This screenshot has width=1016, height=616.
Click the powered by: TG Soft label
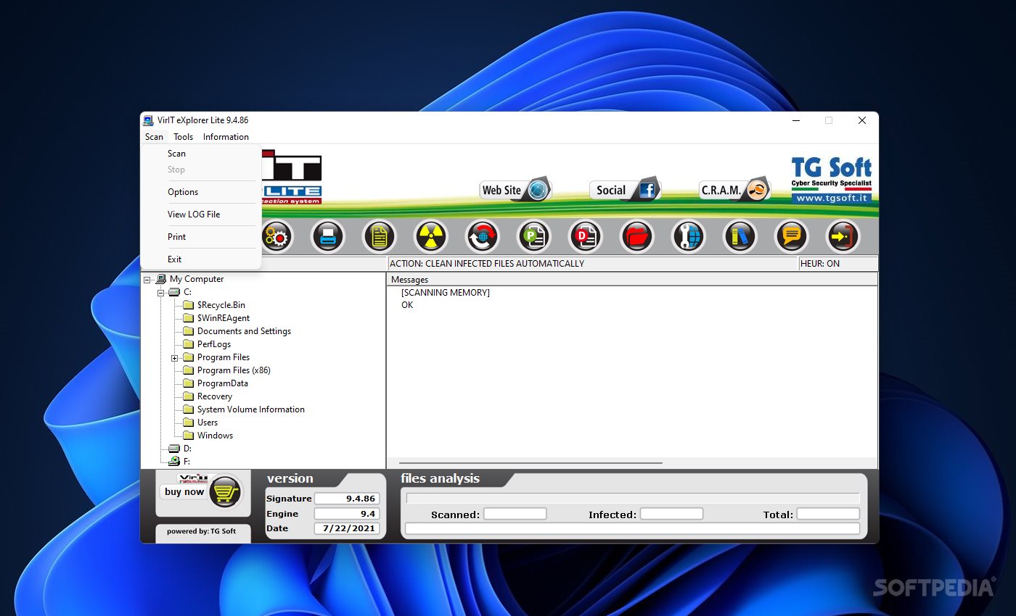(x=201, y=531)
